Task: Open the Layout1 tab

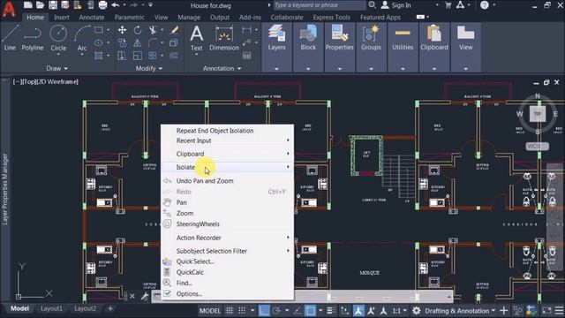Action: tap(51, 308)
